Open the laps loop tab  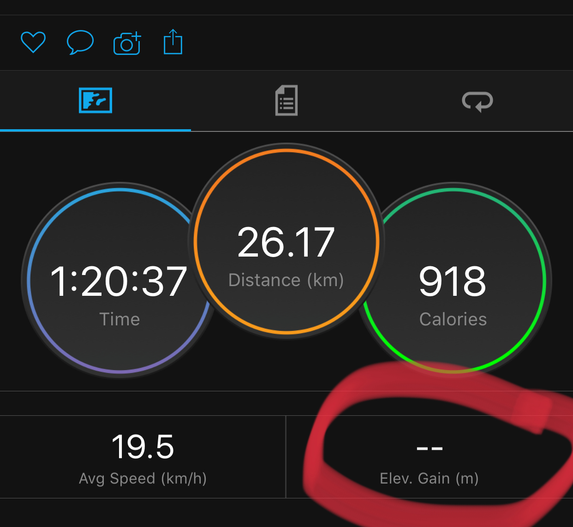click(x=477, y=101)
